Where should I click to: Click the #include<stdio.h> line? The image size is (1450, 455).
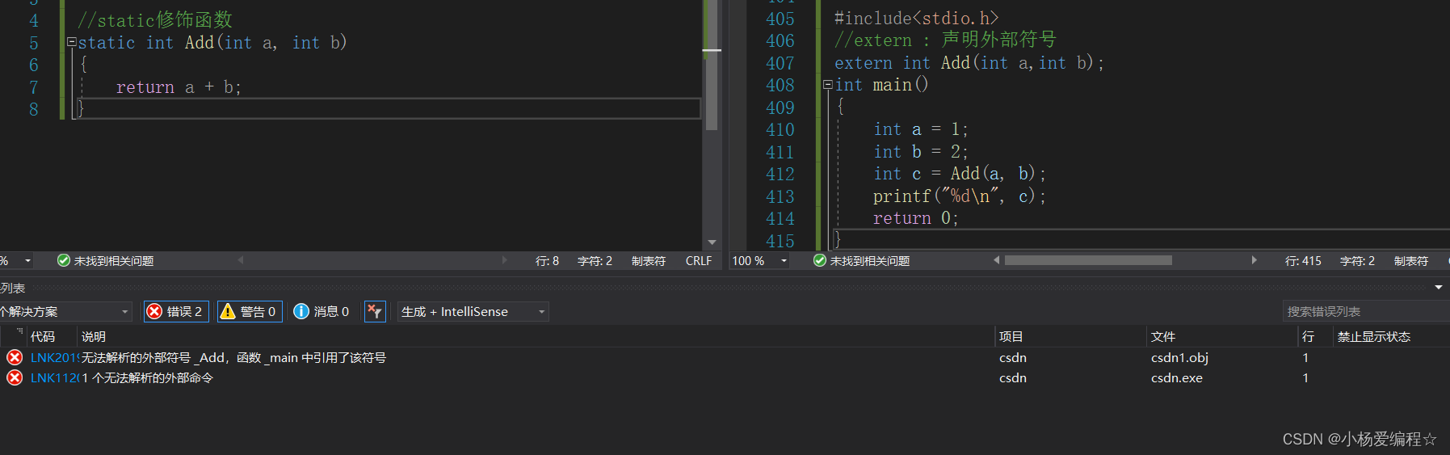(x=916, y=18)
